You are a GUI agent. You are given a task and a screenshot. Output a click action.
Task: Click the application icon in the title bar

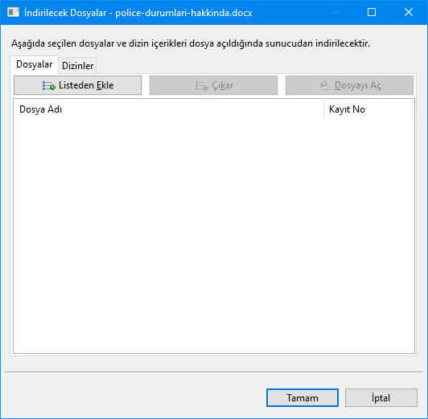(14, 12)
